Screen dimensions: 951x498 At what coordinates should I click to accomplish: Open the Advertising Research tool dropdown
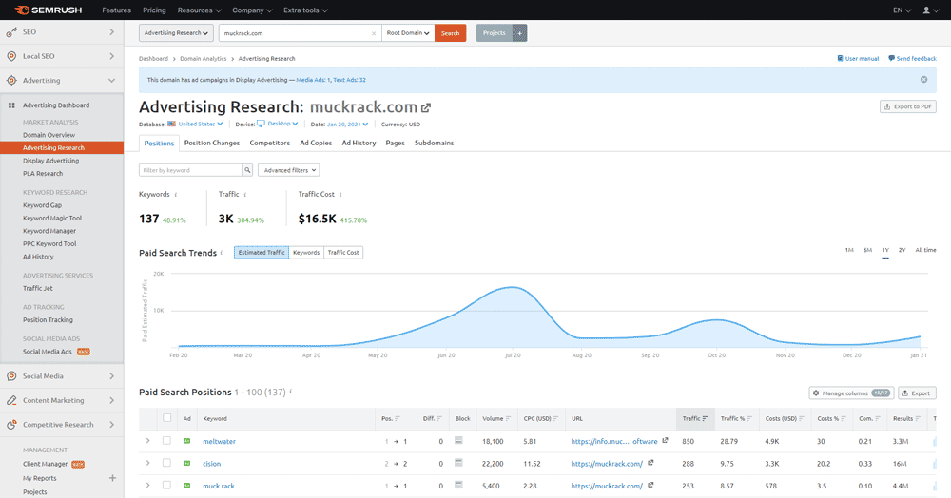pos(176,33)
